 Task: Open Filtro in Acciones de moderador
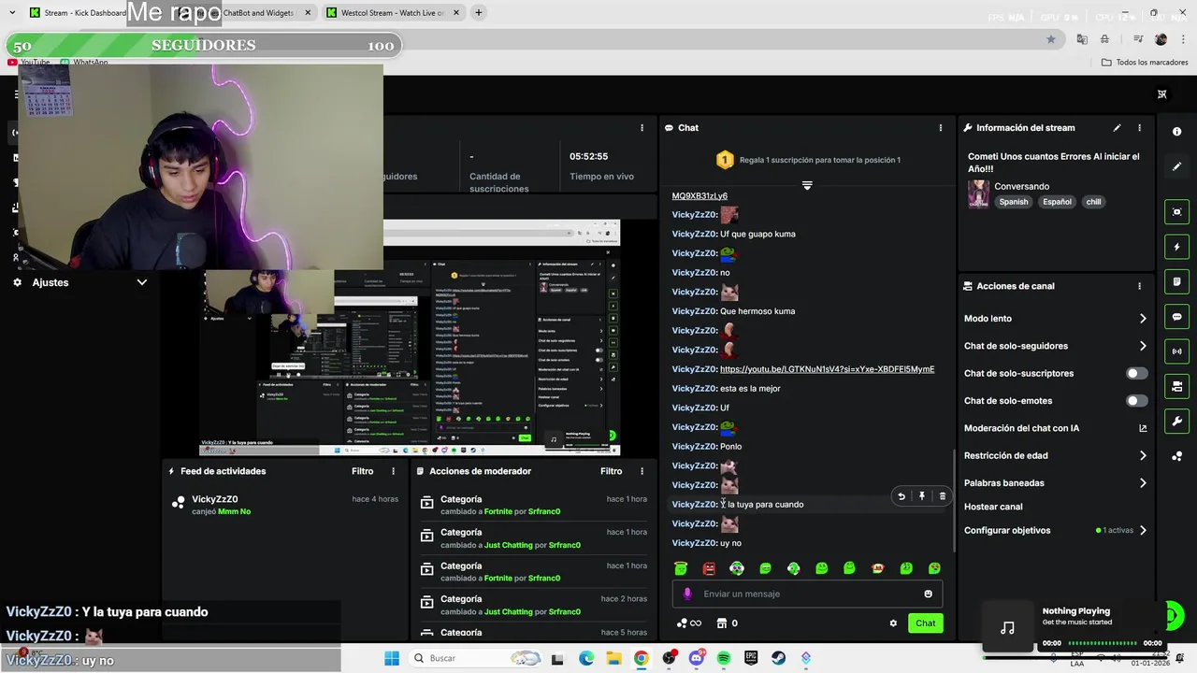coord(611,471)
